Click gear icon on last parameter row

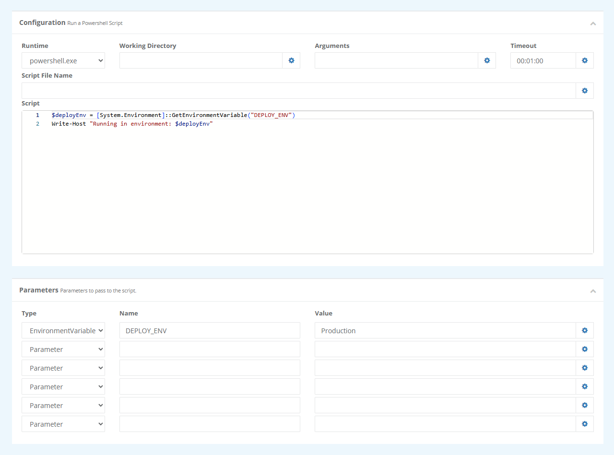coord(585,424)
